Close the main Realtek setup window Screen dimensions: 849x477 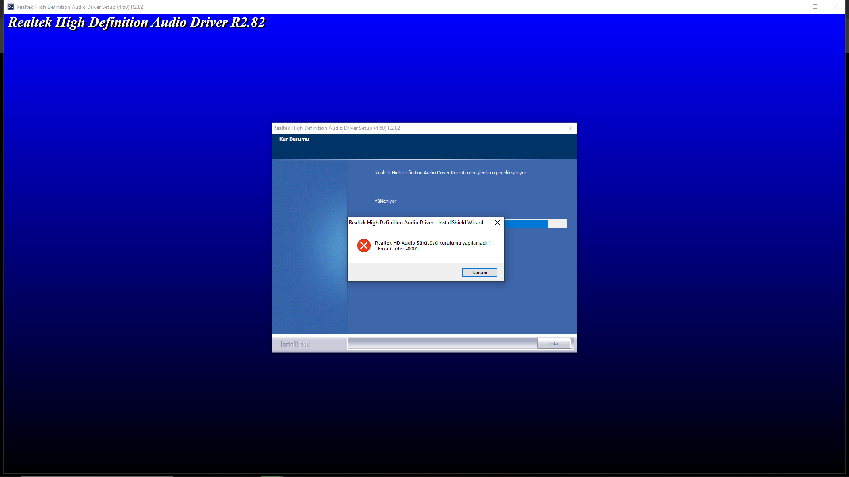pyautogui.click(x=835, y=7)
